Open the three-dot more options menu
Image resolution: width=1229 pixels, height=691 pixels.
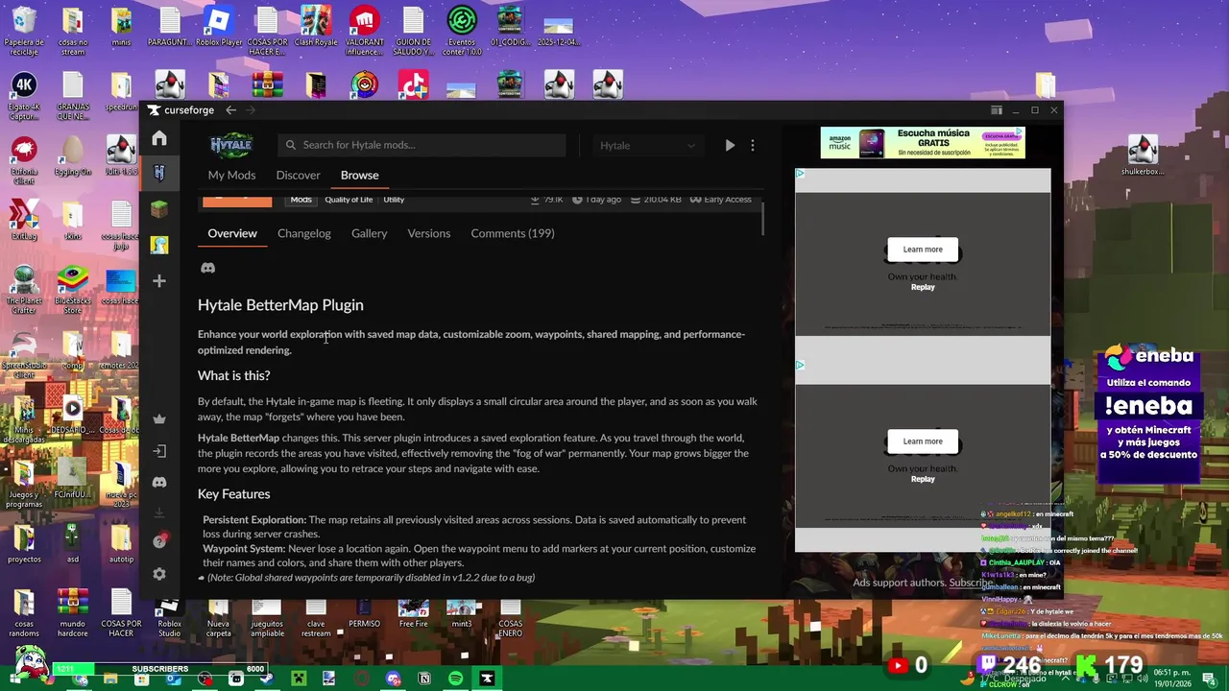tap(753, 145)
